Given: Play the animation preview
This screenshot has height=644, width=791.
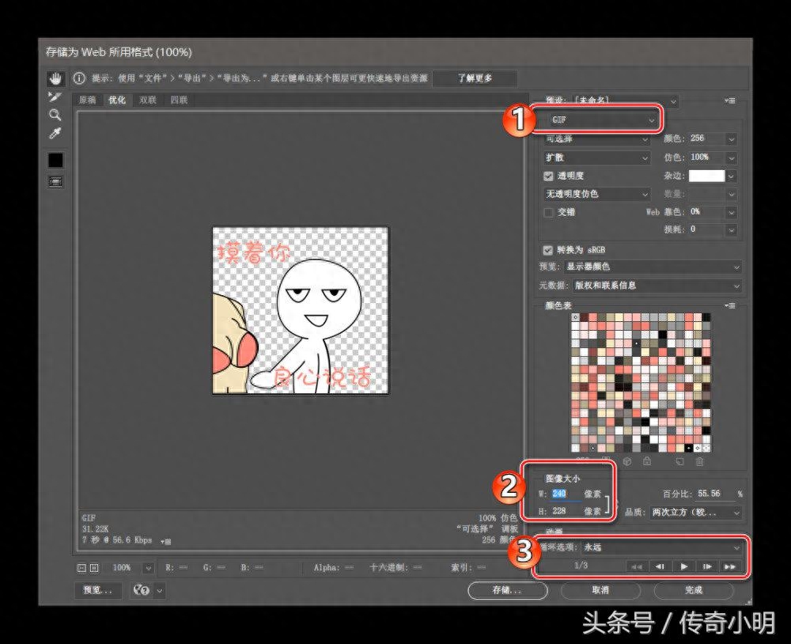Looking at the screenshot, I should tap(683, 566).
